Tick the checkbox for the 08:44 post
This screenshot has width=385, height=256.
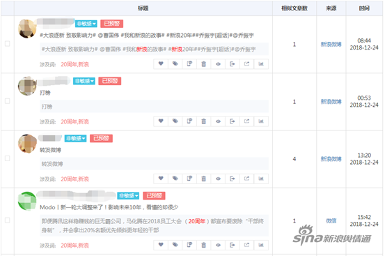point(8,44)
